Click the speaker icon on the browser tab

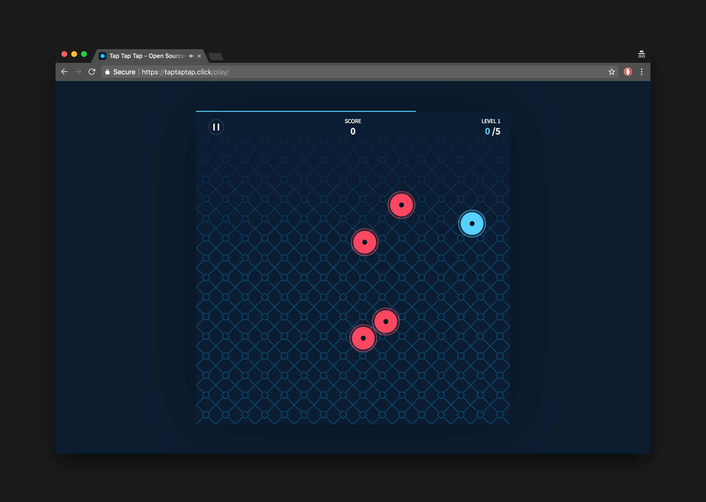pyautogui.click(x=191, y=56)
